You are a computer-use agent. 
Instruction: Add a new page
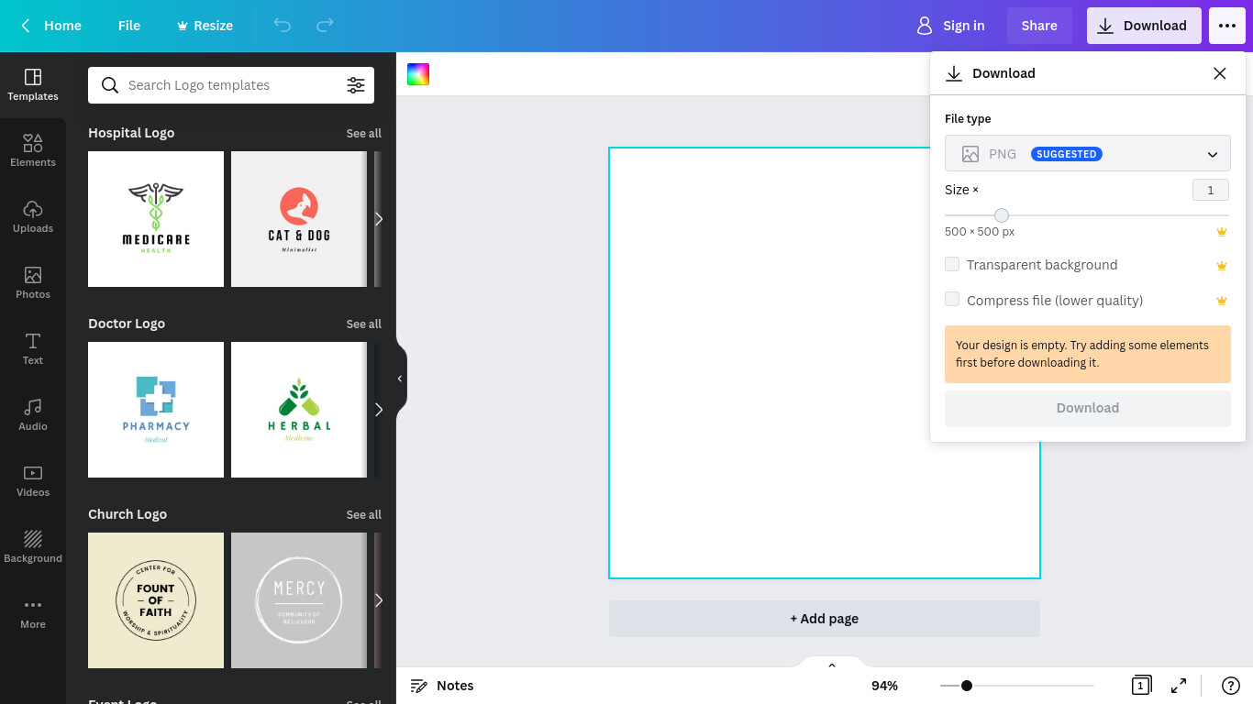(x=825, y=619)
